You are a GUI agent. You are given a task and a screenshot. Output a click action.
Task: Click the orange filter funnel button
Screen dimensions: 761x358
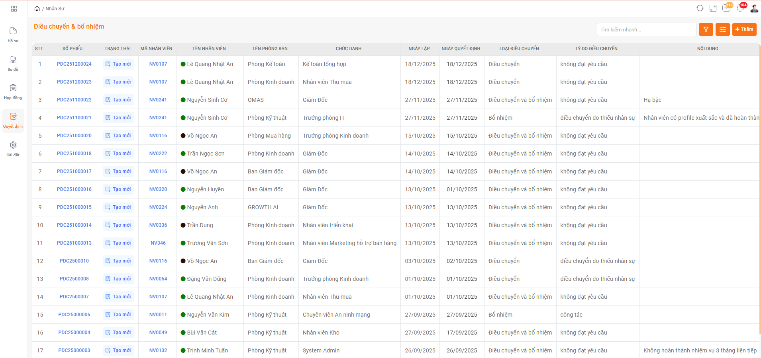706,29
